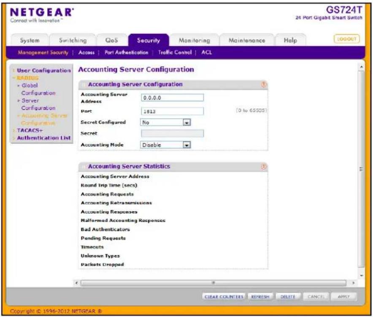Open RADIUS Global Configuration page
The height and width of the screenshot is (317, 373).
pyautogui.click(x=38, y=89)
